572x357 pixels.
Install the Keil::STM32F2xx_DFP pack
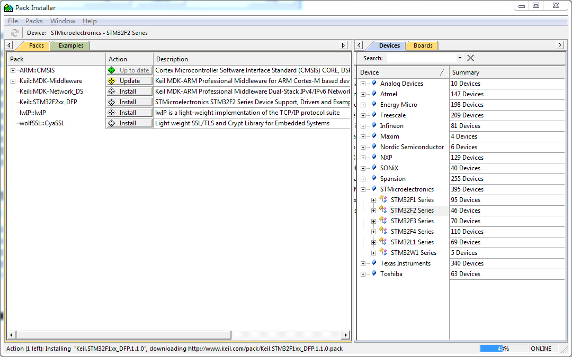coord(129,102)
